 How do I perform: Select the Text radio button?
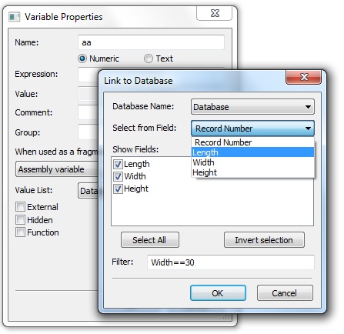[x=149, y=58]
